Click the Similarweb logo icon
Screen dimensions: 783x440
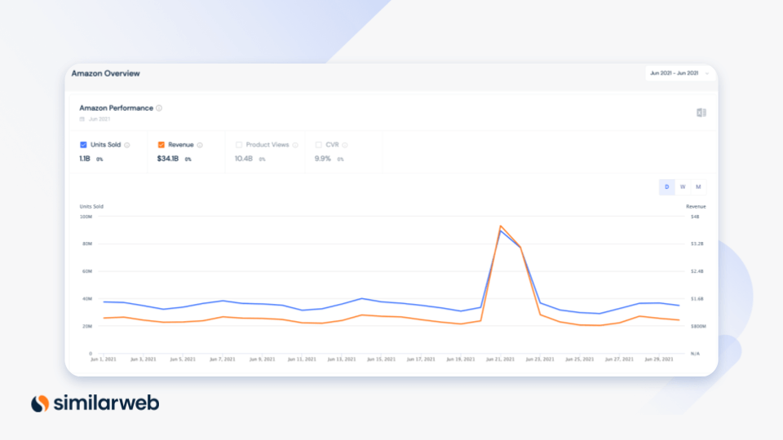click(40, 403)
